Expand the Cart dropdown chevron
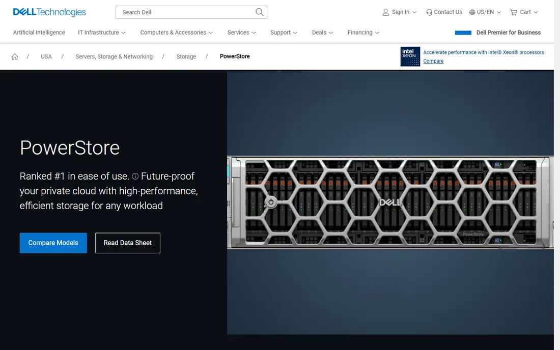560x350 pixels. point(536,12)
